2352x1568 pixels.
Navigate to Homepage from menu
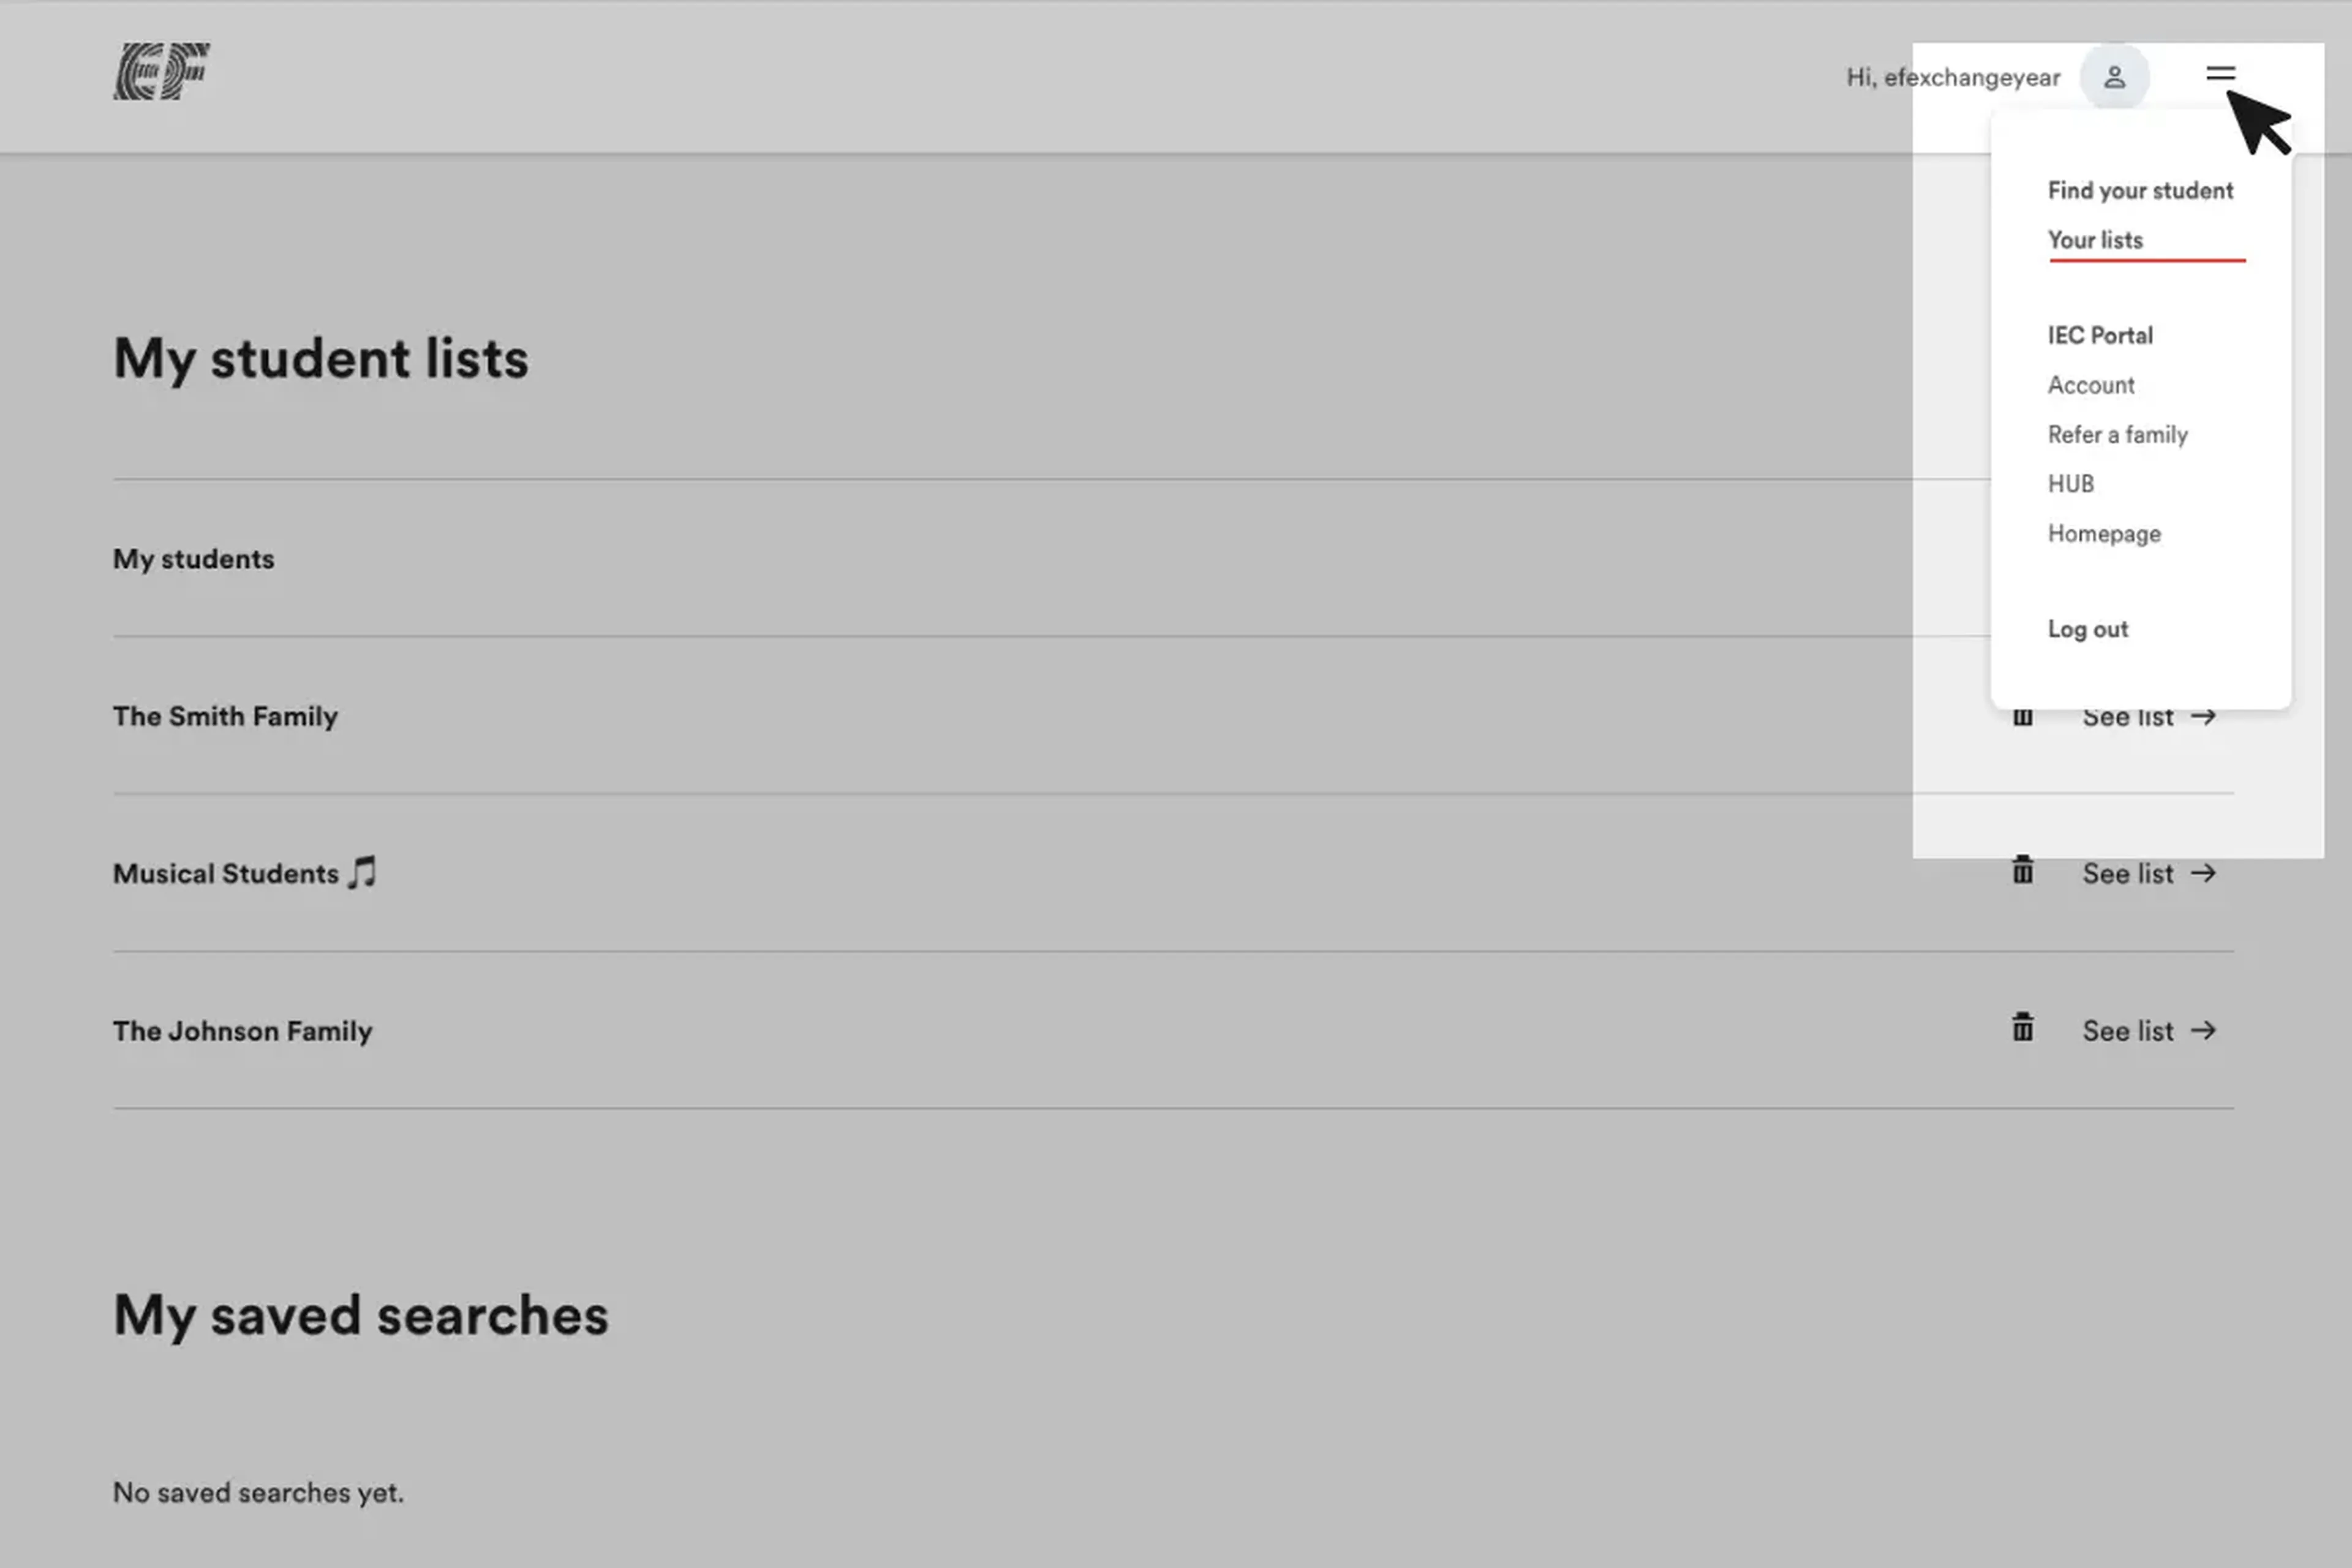pos(2104,533)
